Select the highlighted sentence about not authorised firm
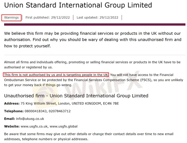Viewport: 187px width, 143px height. pos(56,75)
